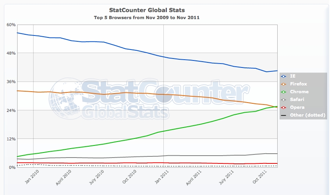Click the Other (dotted) legend line icon

pos(284,115)
